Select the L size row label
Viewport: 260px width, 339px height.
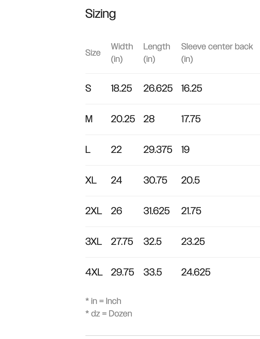point(88,149)
